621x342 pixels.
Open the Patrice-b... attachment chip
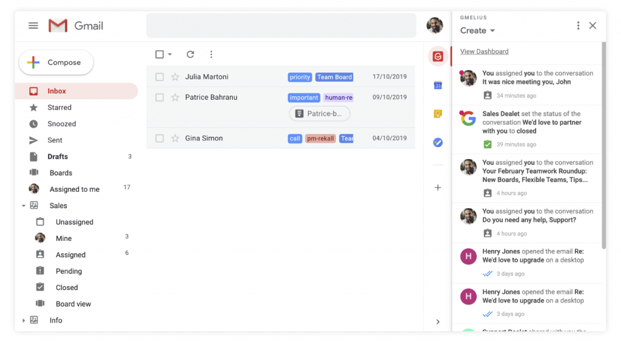coord(320,113)
